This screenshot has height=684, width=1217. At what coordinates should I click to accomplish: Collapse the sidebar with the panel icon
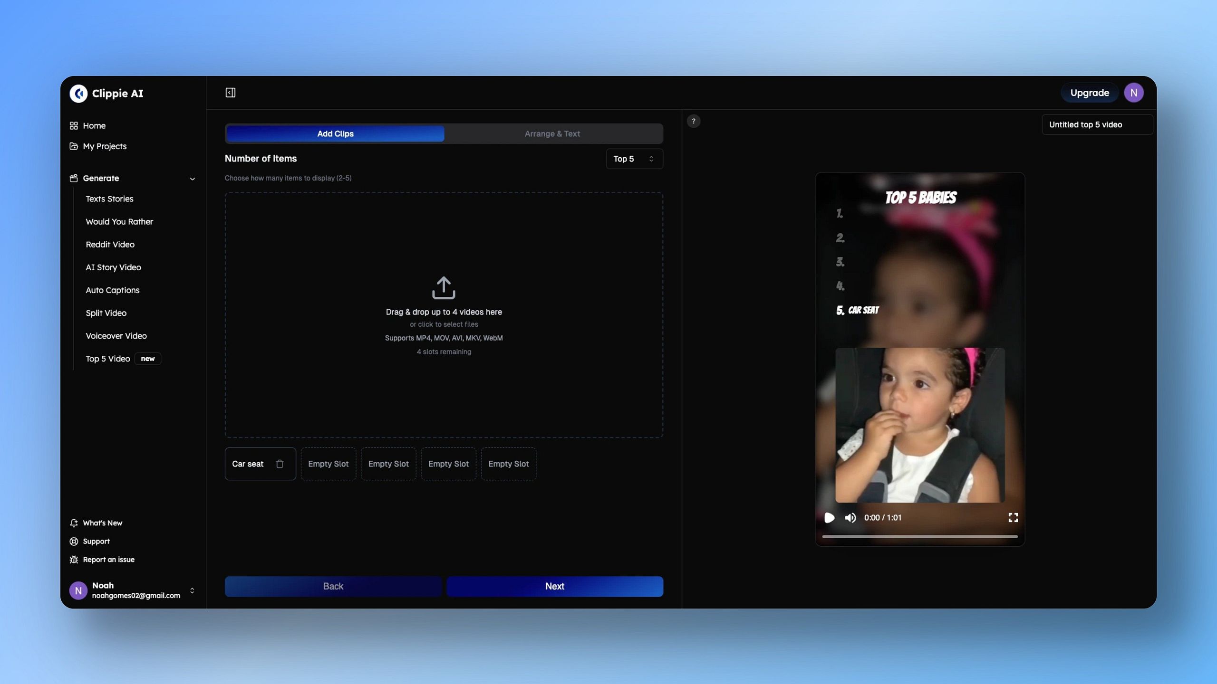[231, 93]
